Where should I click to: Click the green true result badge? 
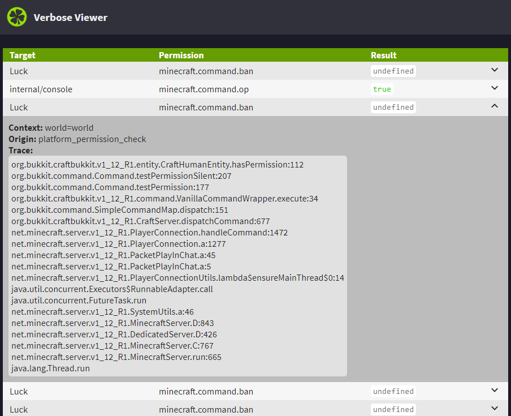tap(382, 89)
